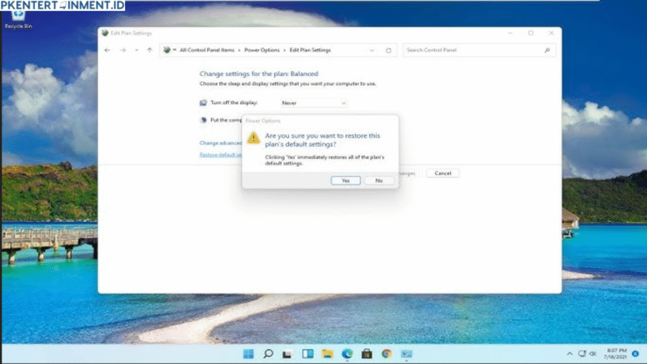647x364 pixels.
Task: Open recent locations dropdown arrow
Action: (x=136, y=50)
